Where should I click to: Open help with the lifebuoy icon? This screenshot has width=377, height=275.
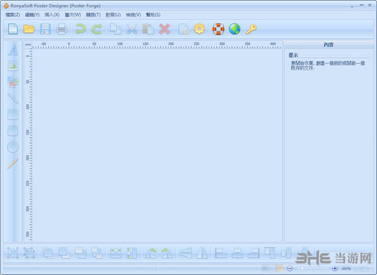218,29
